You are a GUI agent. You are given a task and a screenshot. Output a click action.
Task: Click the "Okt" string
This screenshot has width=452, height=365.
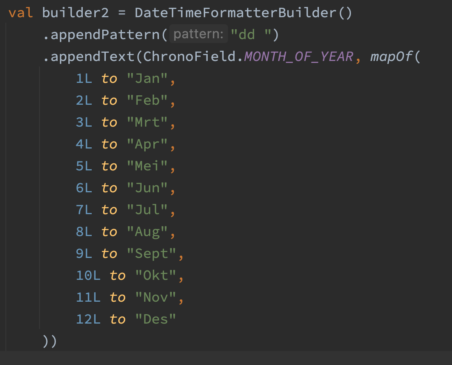click(x=155, y=276)
